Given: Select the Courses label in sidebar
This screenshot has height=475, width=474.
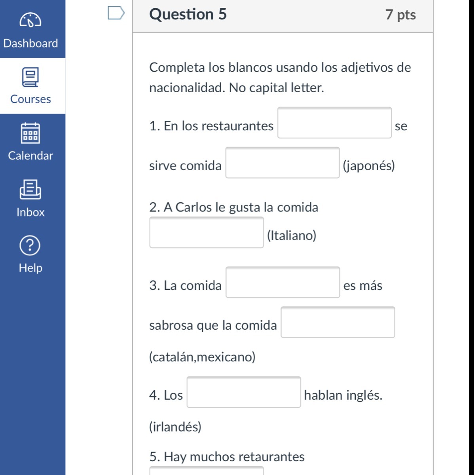Looking at the screenshot, I should tap(30, 99).
